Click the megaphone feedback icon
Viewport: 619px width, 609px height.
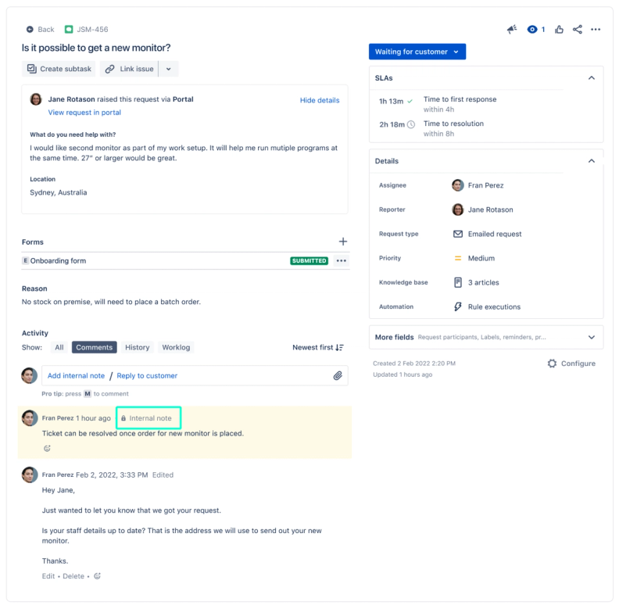tap(512, 29)
